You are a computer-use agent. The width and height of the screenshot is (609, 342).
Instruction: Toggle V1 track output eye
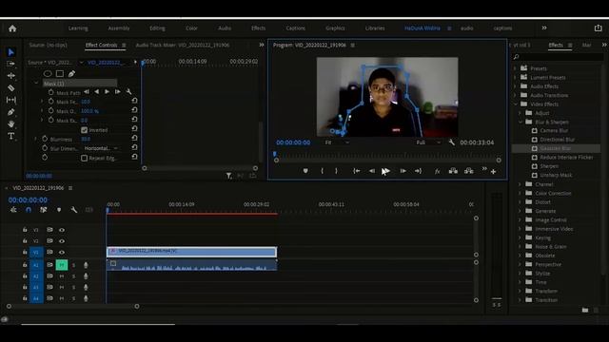(x=62, y=253)
